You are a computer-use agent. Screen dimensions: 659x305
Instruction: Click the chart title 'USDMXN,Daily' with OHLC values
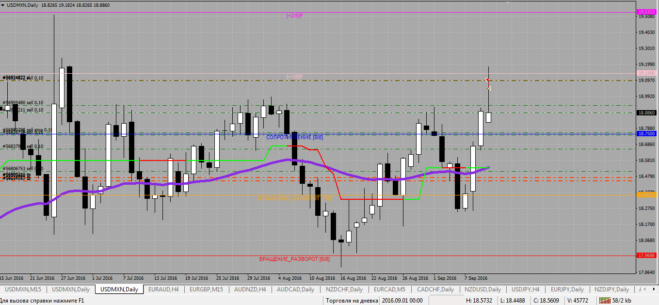tap(58, 5)
